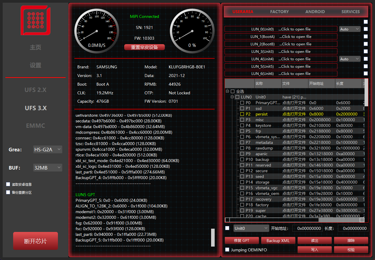The image size is (375, 260).
Task: Click the 开始地址 start address input field
Action: click(x=307, y=228)
